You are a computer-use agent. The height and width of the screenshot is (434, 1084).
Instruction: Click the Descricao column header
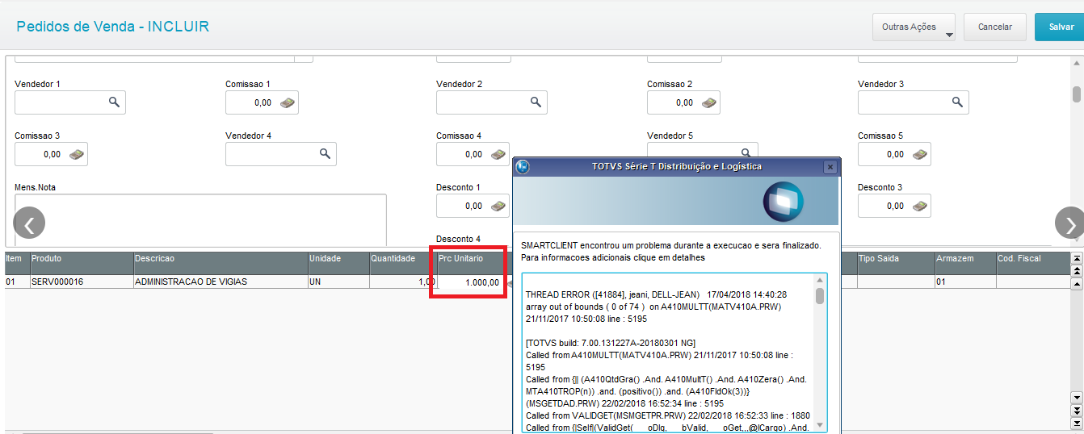click(220, 264)
